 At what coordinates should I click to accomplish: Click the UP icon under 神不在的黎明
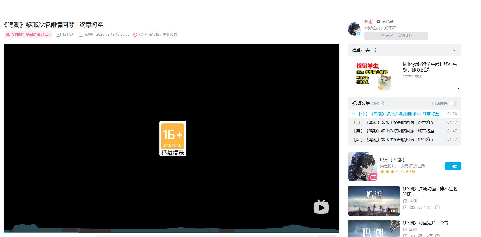[x=405, y=201]
